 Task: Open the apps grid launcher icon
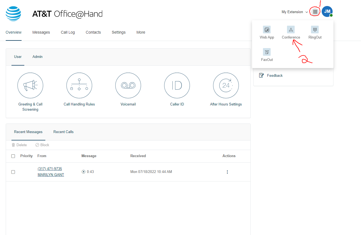pyautogui.click(x=315, y=12)
